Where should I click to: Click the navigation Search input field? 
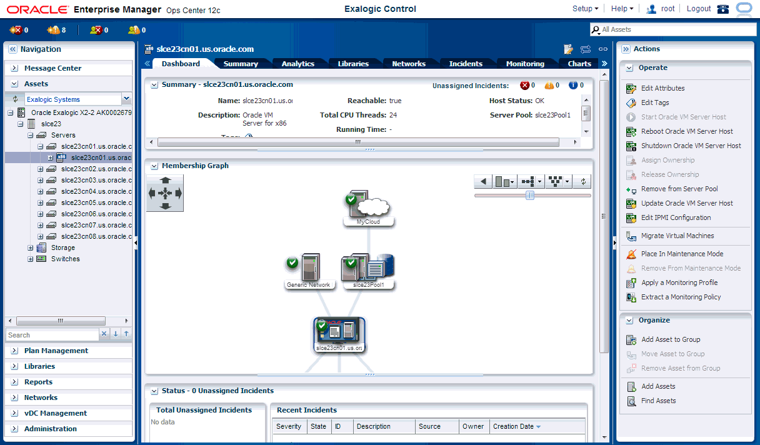click(x=52, y=335)
